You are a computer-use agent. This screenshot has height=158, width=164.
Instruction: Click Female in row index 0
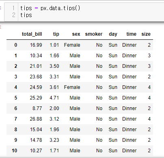(72, 45)
